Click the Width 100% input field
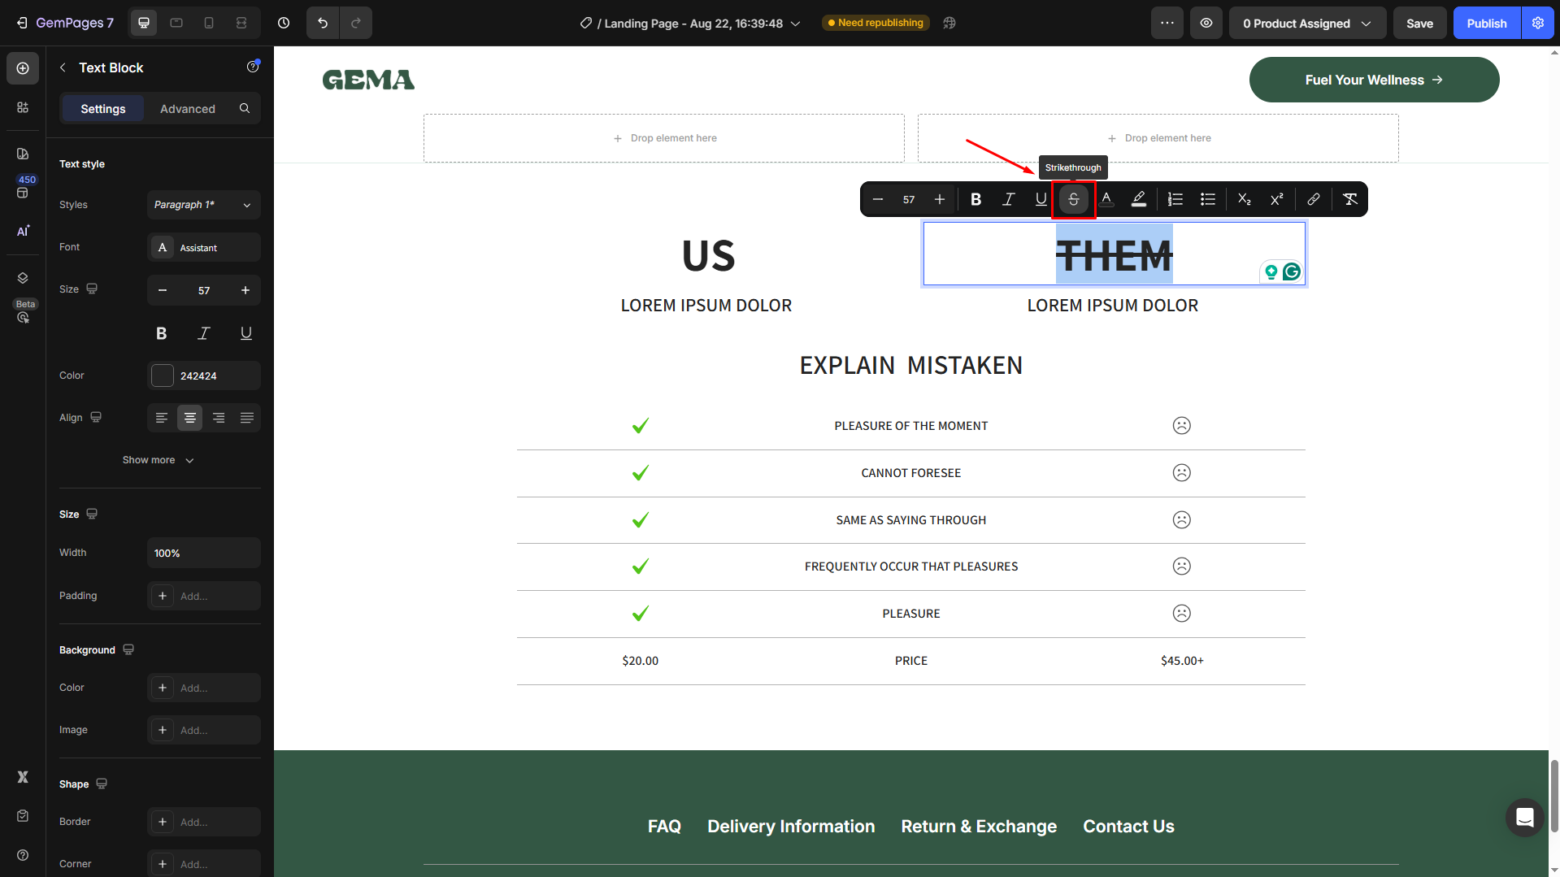The height and width of the screenshot is (877, 1560). click(x=203, y=553)
